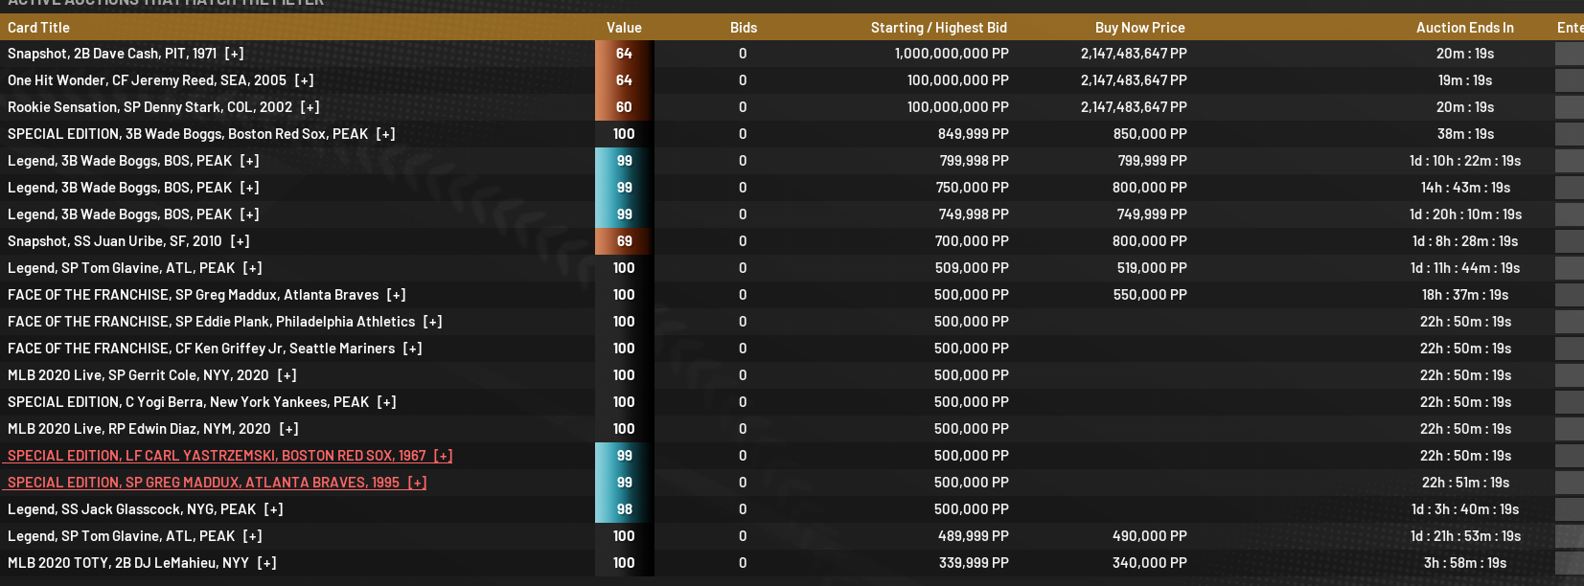Click the [+] beside Denny Stark Rookie Sensation
This screenshot has width=1584, height=586.
click(310, 107)
